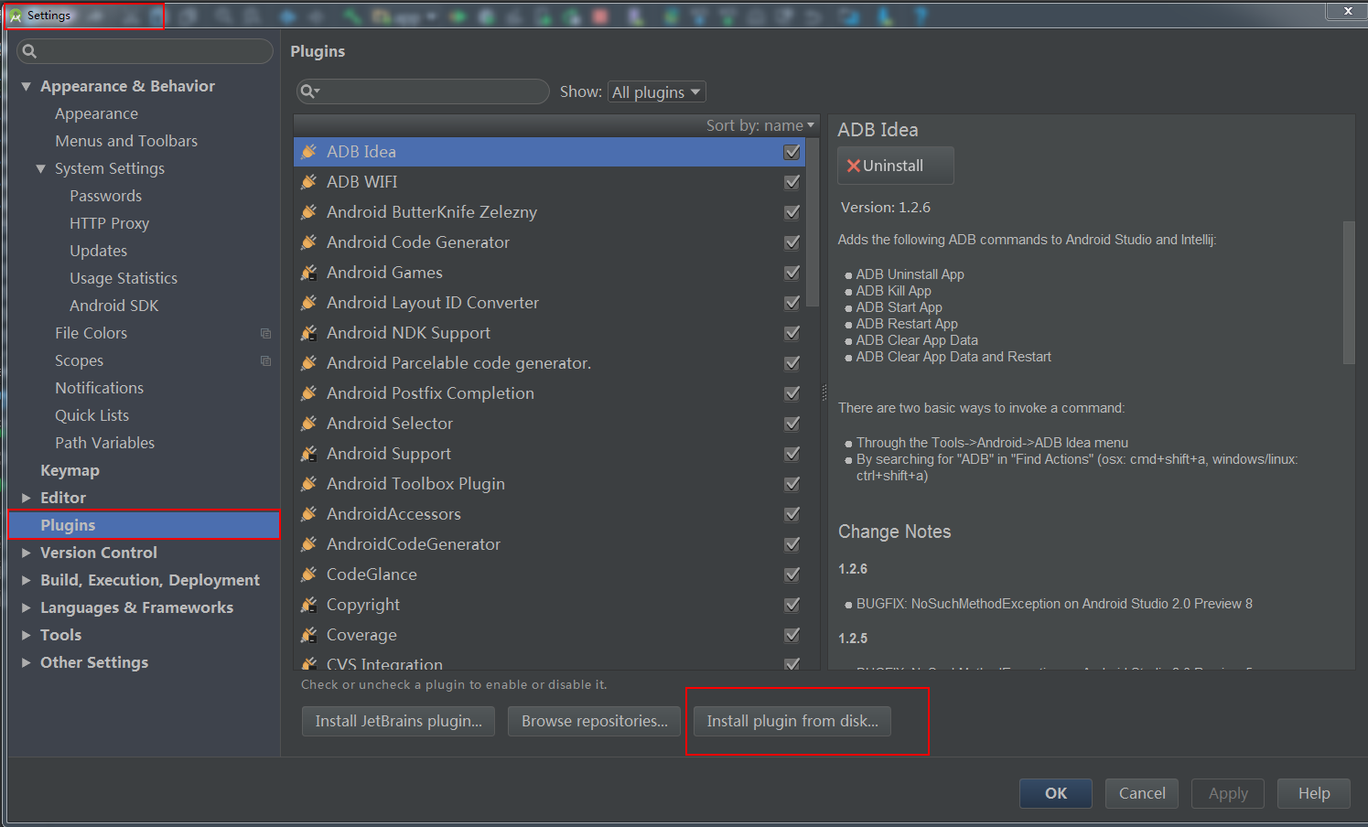Uncheck the ADB WIFI plugin
The image size is (1368, 827).
[x=792, y=182]
